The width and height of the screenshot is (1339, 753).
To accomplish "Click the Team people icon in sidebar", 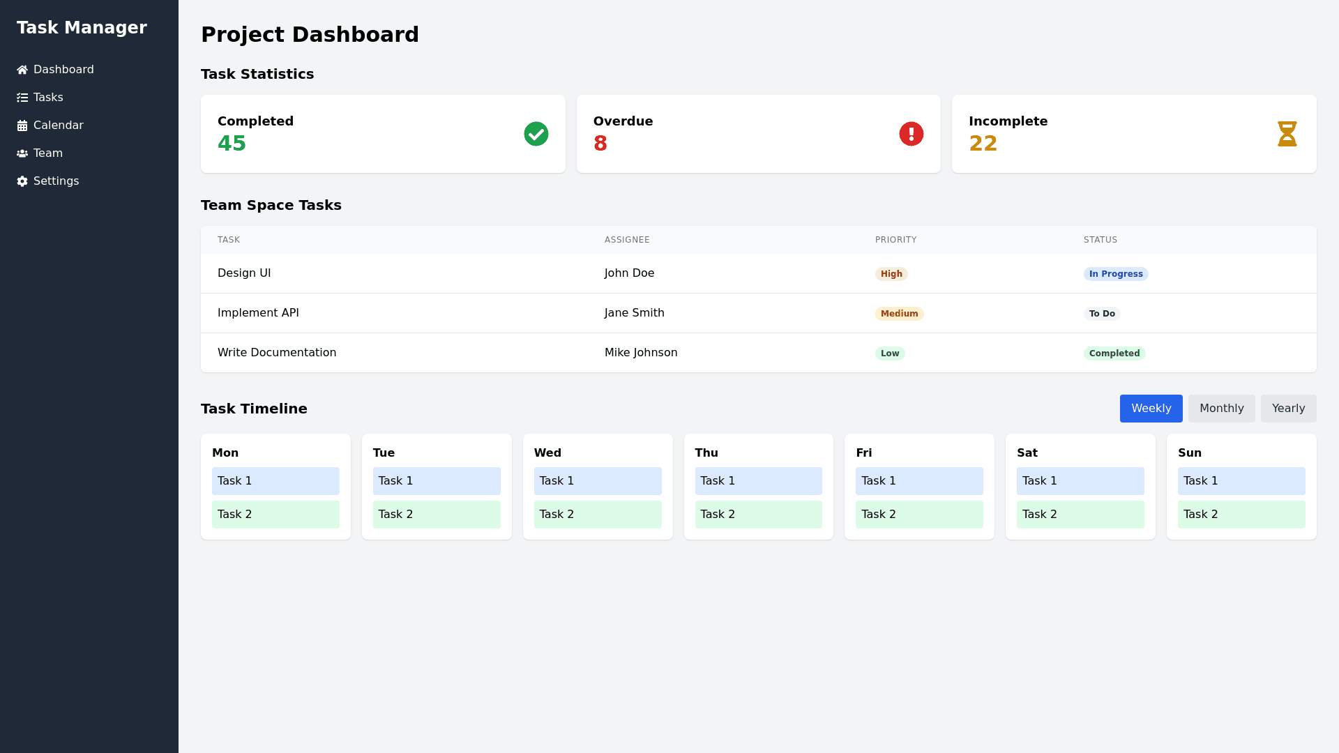I will (x=22, y=153).
